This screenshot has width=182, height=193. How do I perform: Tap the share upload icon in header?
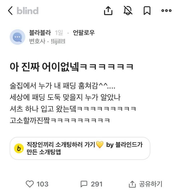tap(108, 11)
